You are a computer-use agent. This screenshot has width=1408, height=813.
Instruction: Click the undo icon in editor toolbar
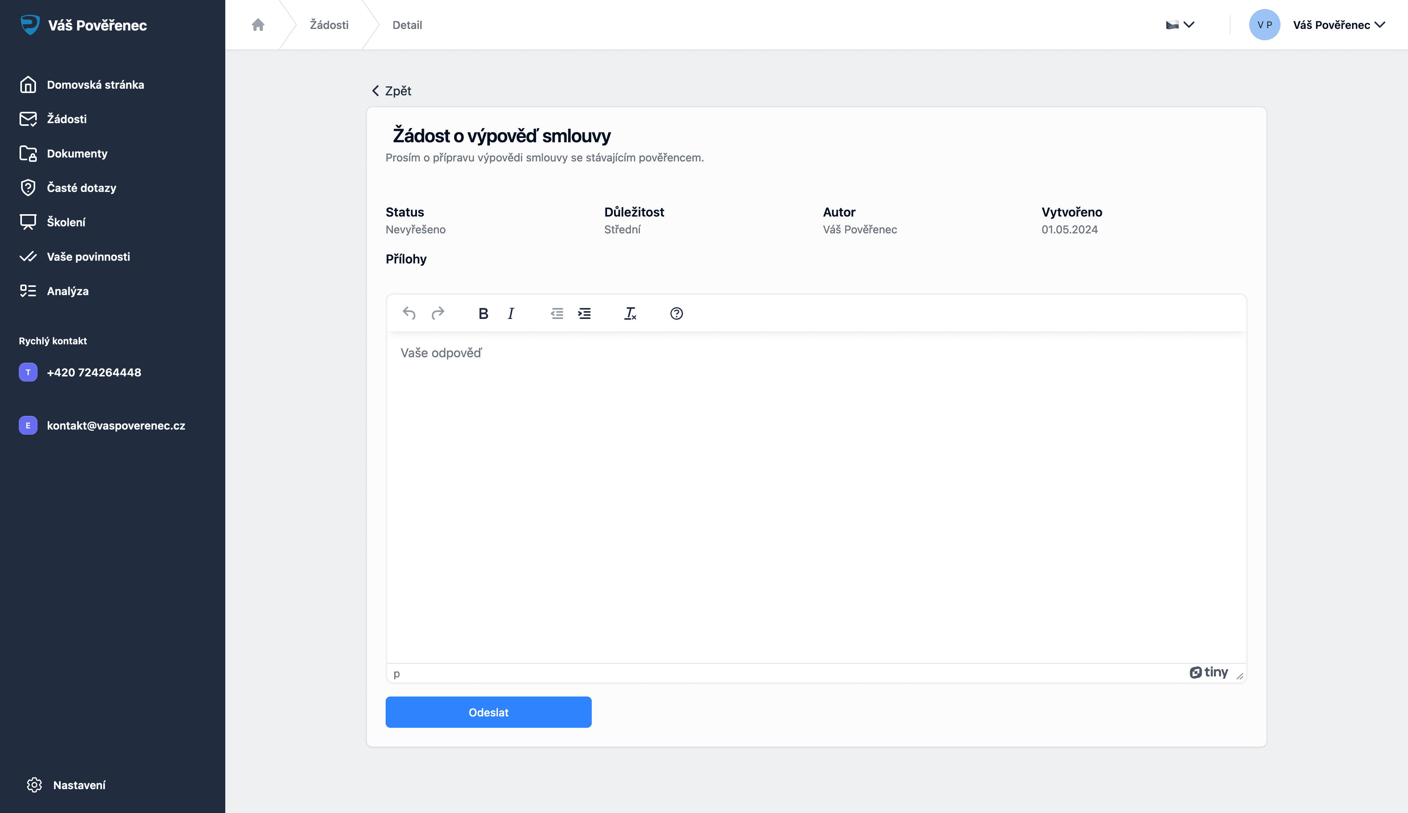coord(409,313)
